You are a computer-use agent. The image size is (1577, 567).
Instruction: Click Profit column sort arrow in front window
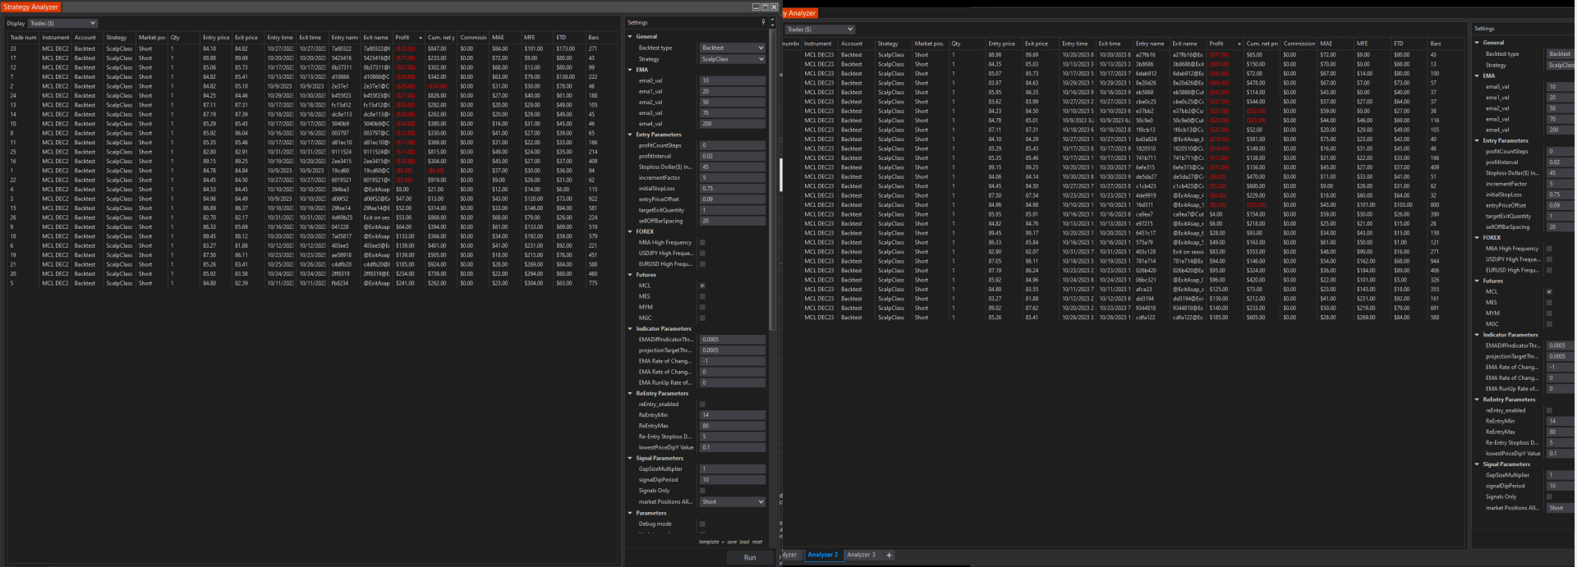(421, 38)
